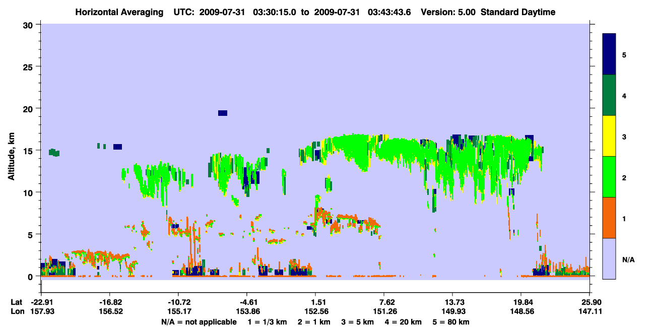Click the '1 = 1/3 km' legend text
Image resolution: width=655 pixels, height=336 pixels.
click(267, 321)
